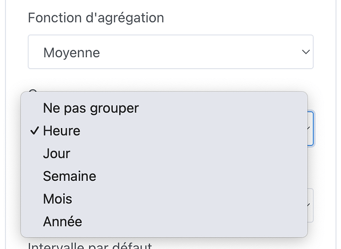Click the "Fonction d'agrégation" label

click(96, 18)
